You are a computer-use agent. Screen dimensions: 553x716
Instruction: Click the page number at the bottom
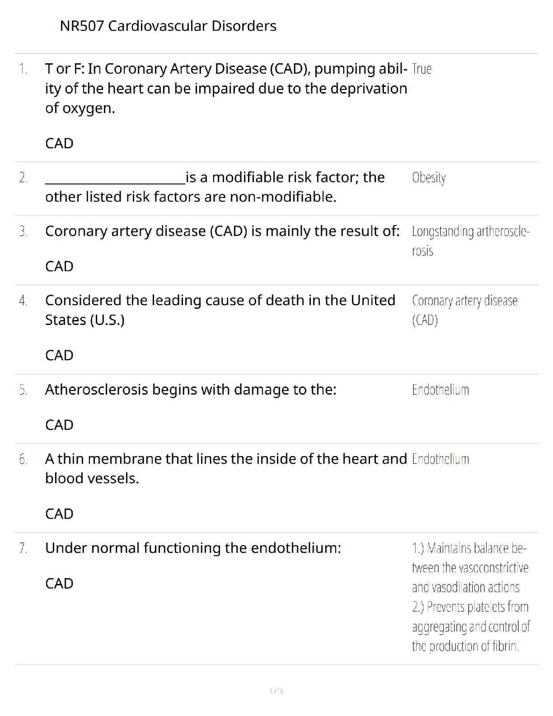click(276, 691)
